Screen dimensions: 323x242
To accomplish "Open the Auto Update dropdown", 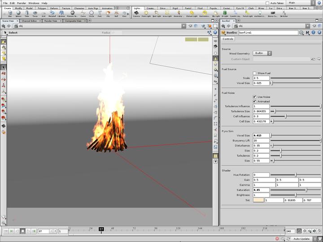I will point(304,239).
